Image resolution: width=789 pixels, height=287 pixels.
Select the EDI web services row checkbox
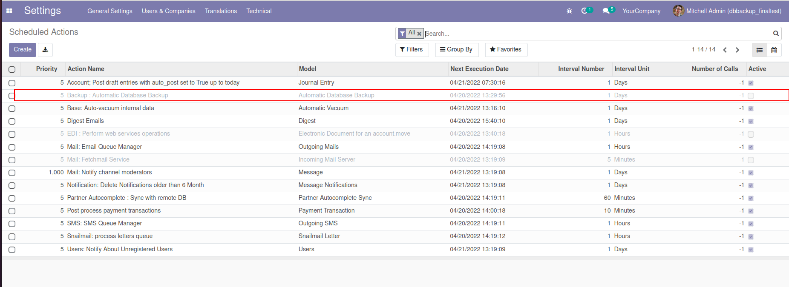12,134
